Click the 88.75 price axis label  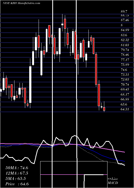[x=125, y=15]
